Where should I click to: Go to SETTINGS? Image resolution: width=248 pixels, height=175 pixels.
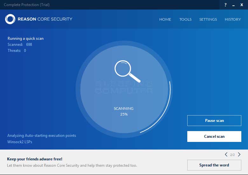[208, 19]
